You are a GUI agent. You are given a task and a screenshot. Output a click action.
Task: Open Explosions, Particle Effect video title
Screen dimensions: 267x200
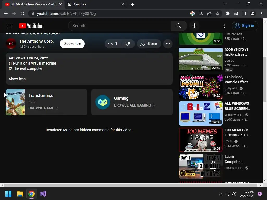click(x=237, y=79)
